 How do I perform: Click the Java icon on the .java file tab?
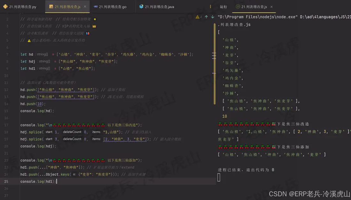tap(141, 6)
